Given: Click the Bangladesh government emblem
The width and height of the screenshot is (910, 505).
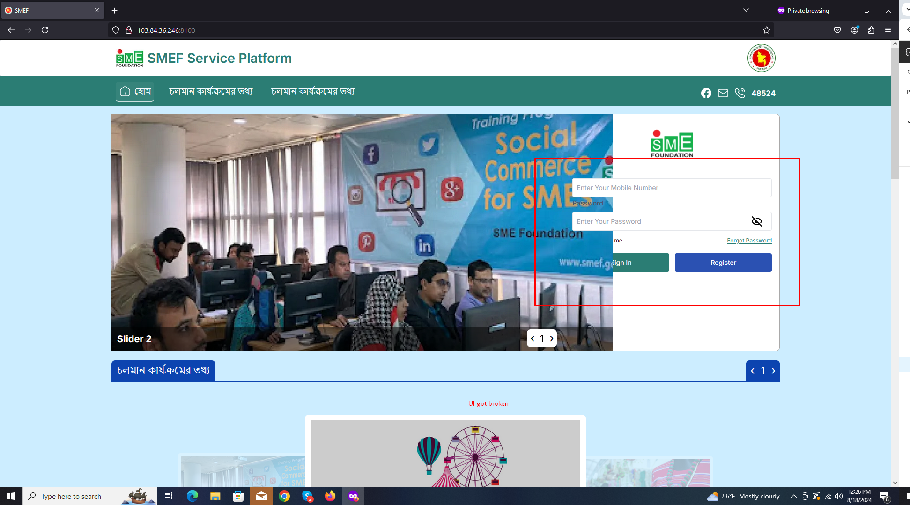Looking at the screenshot, I should (761, 58).
